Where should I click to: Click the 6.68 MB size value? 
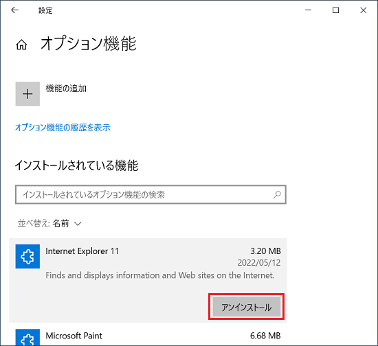(x=265, y=336)
